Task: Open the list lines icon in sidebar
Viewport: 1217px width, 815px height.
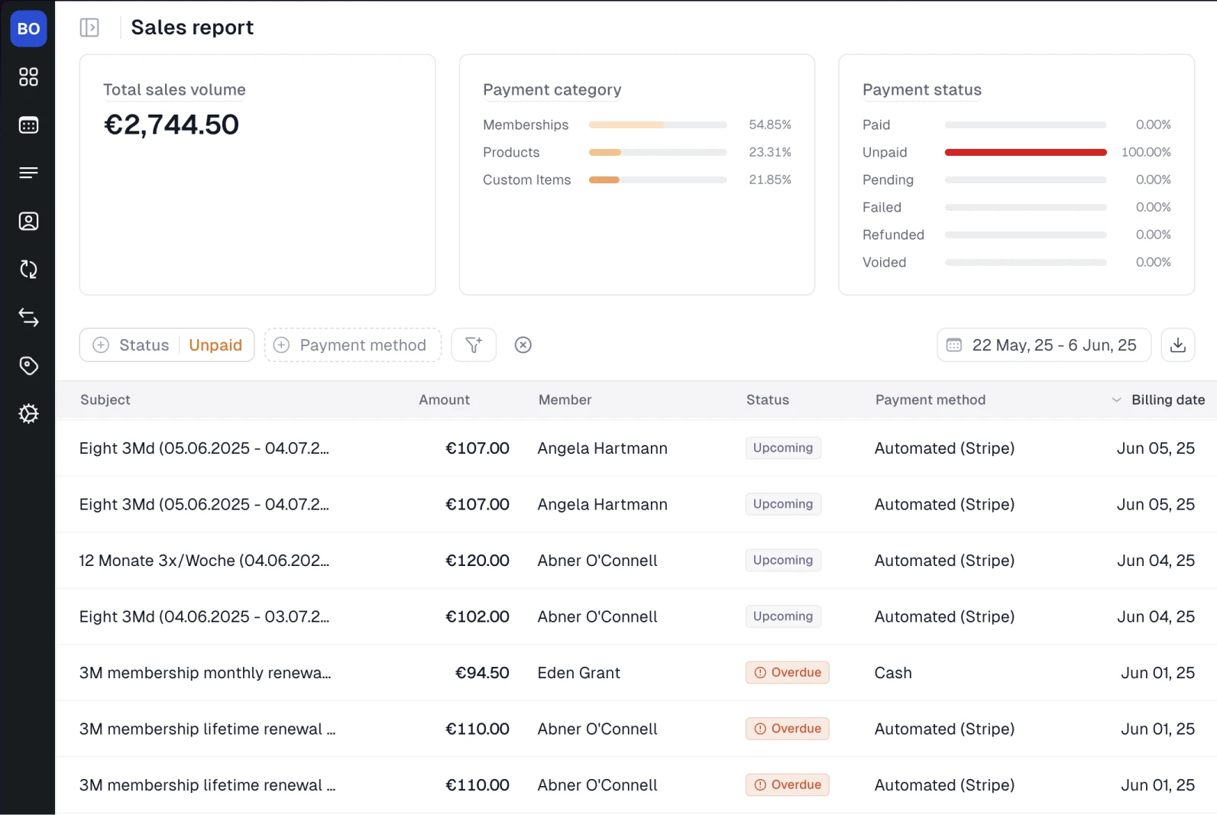Action: pyautogui.click(x=28, y=173)
